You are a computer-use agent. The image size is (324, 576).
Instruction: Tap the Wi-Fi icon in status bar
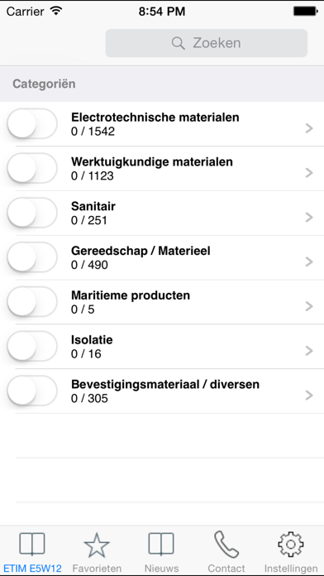tap(55, 11)
